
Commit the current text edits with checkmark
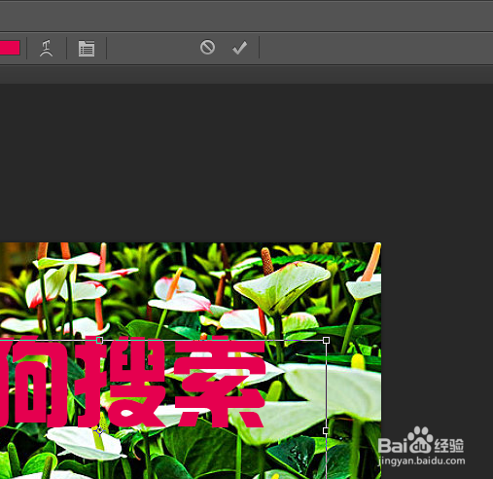(240, 48)
